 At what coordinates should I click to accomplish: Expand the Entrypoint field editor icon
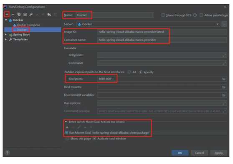tap(224, 55)
